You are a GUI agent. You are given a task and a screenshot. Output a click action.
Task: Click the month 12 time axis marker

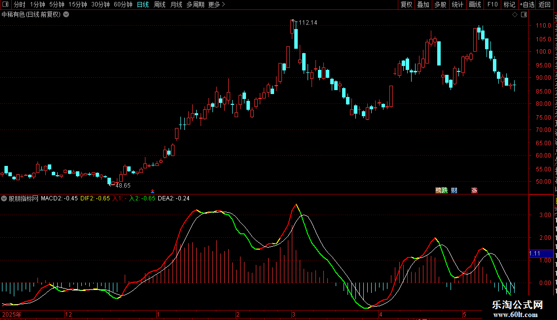coord(69,314)
